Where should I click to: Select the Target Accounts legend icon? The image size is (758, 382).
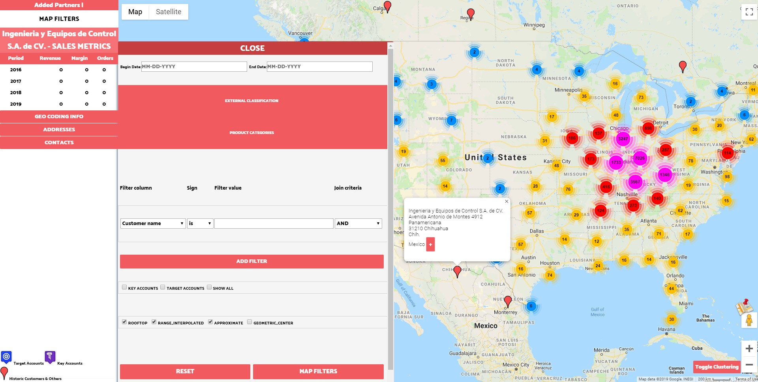tap(7, 357)
